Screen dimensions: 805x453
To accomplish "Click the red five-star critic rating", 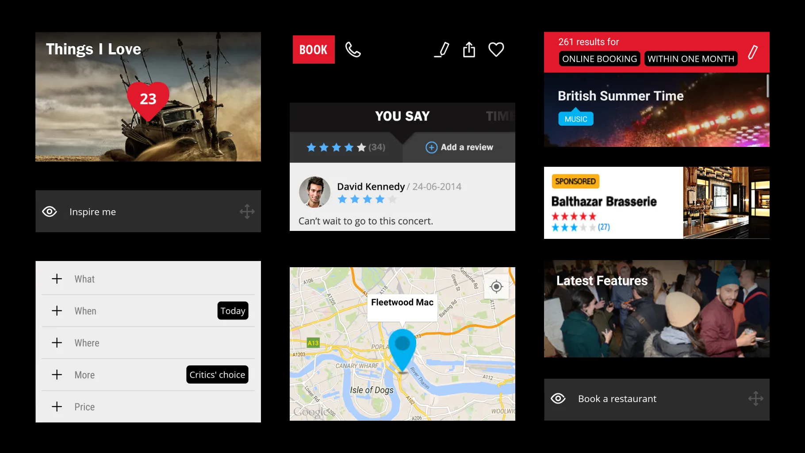I will point(574,216).
